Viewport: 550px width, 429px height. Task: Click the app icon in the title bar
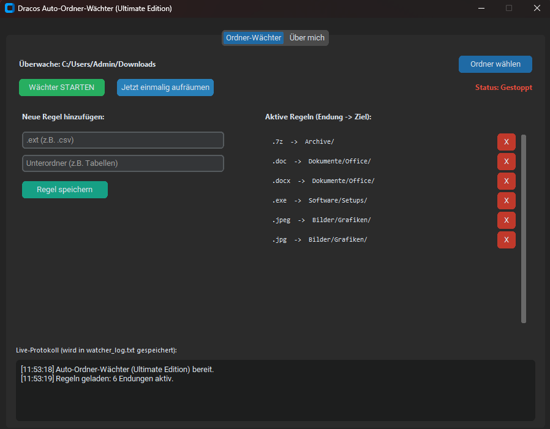9,8
